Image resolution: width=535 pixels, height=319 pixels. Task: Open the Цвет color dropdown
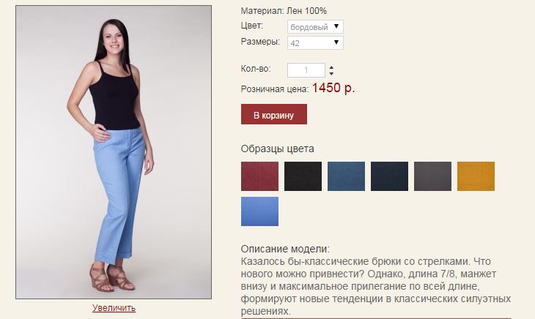coord(315,26)
